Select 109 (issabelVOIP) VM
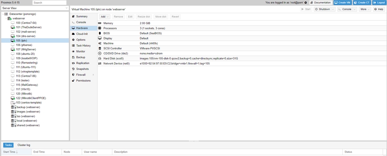The width and height of the screenshot is (387, 156). (x=27, y=58)
